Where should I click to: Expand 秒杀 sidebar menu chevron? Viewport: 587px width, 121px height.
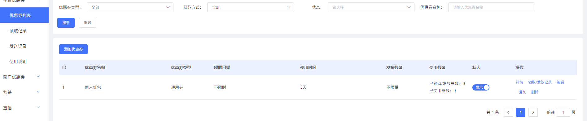[38, 92]
